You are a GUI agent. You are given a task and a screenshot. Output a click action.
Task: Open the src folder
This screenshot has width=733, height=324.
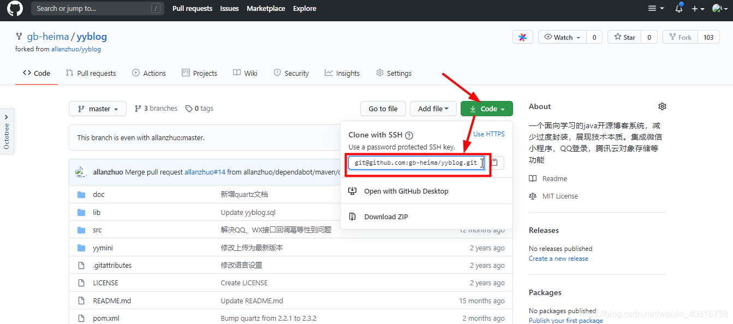point(97,230)
